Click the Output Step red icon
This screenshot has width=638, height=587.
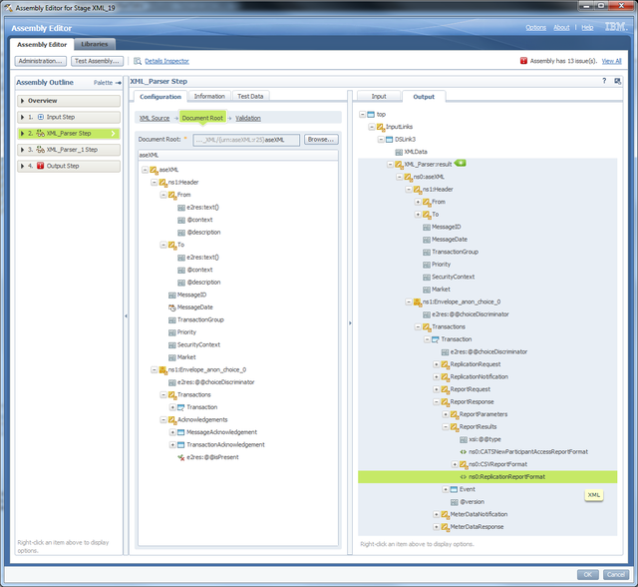[41, 166]
